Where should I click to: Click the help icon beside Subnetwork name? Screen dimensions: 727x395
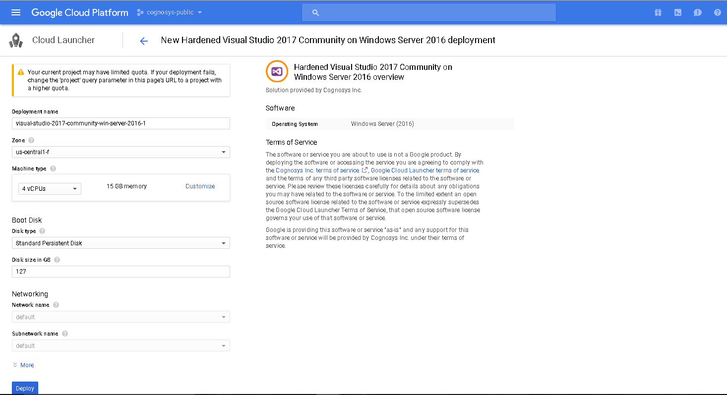(65, 334)
